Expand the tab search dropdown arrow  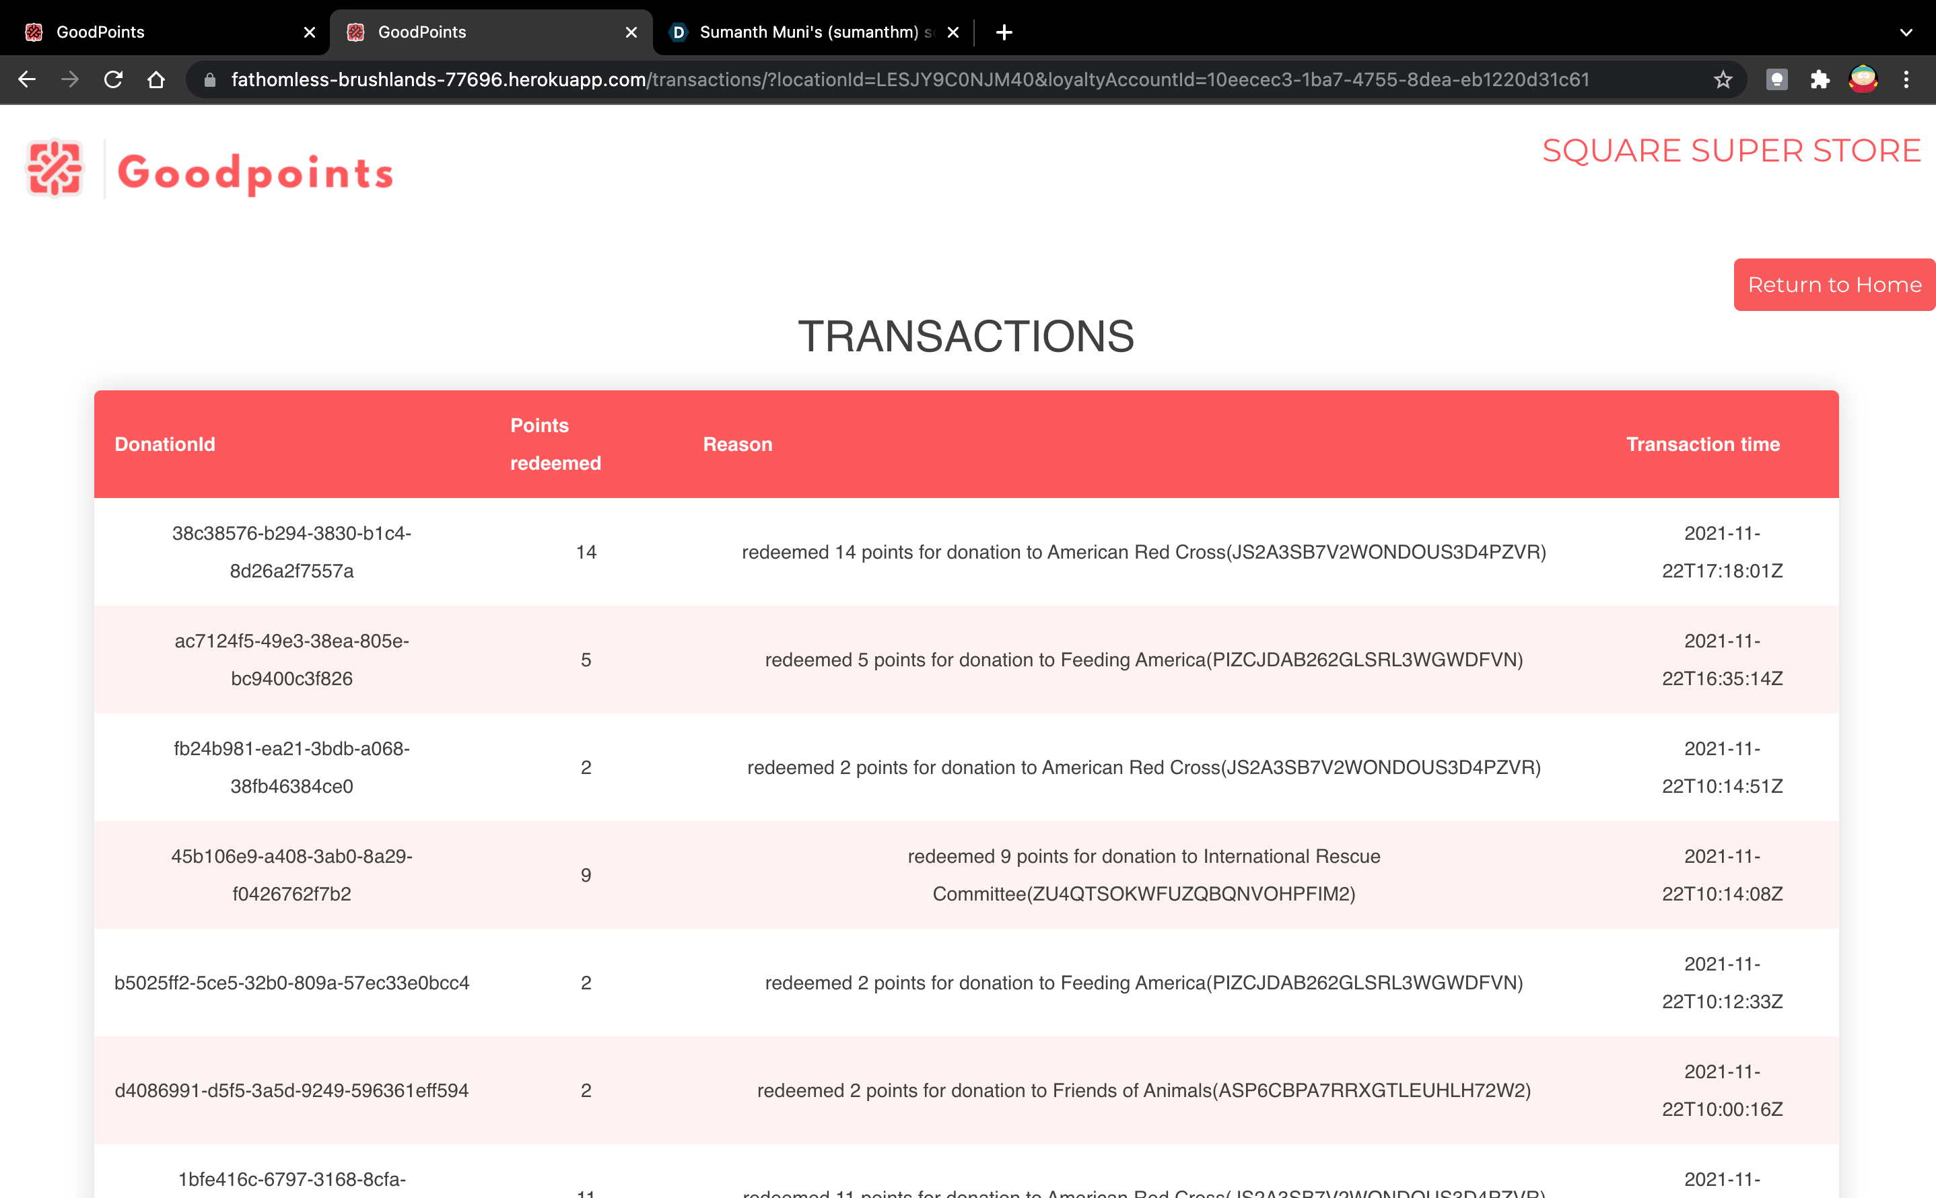pyautogui.click(x=1906, y=32)
